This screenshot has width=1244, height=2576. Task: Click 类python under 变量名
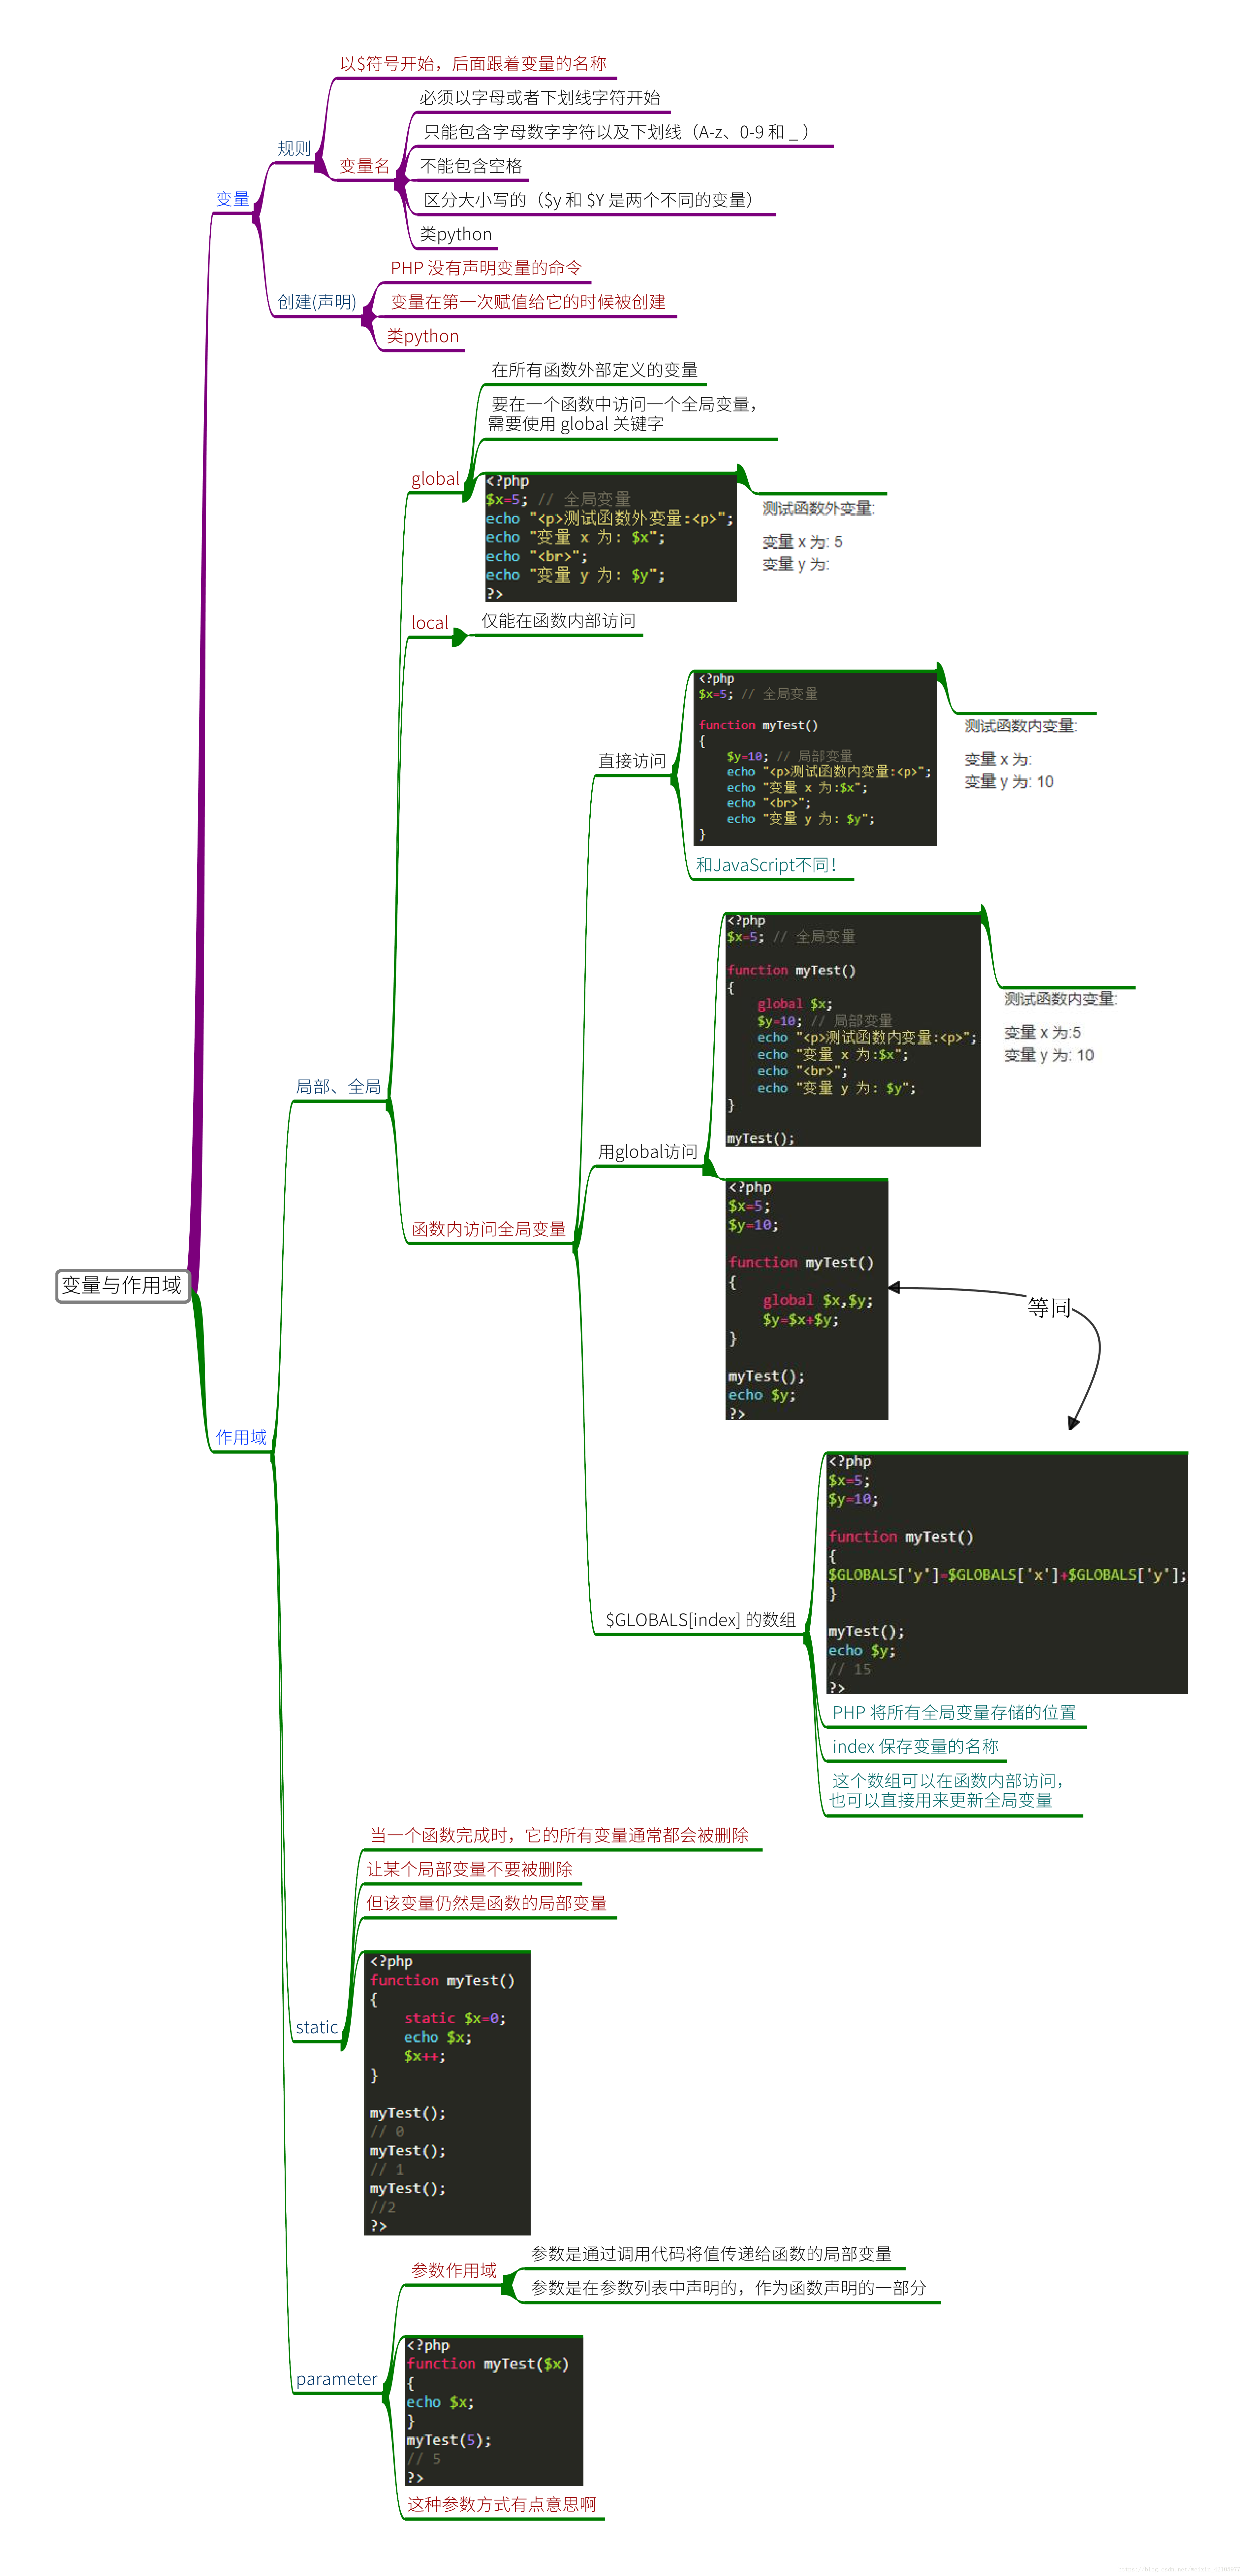pos(456,234)
